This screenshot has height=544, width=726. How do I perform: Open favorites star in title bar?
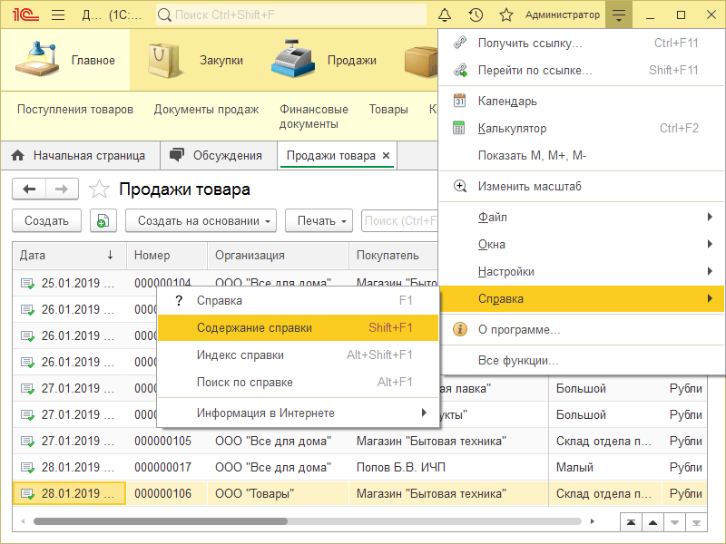[x=506, y=15]
